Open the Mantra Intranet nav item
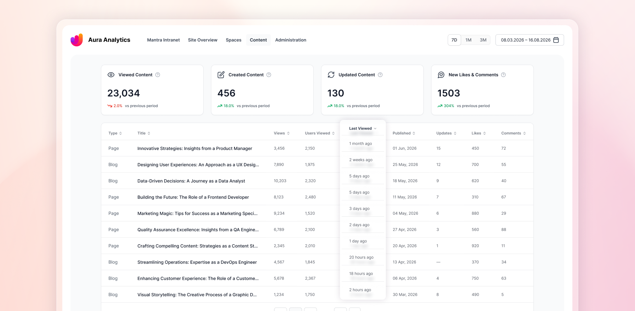 pyautogui.click(x=163, y=40)
